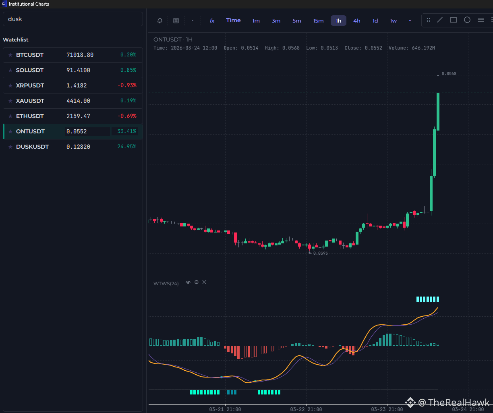Viewport: 493px width, 413px height.
Task: Favorite XRPUSDT with its star
Action: (10, 85)
